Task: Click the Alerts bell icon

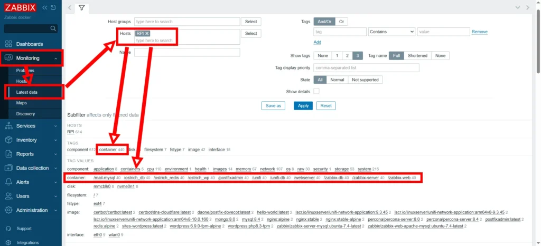Action: click(x=8, y=182)
